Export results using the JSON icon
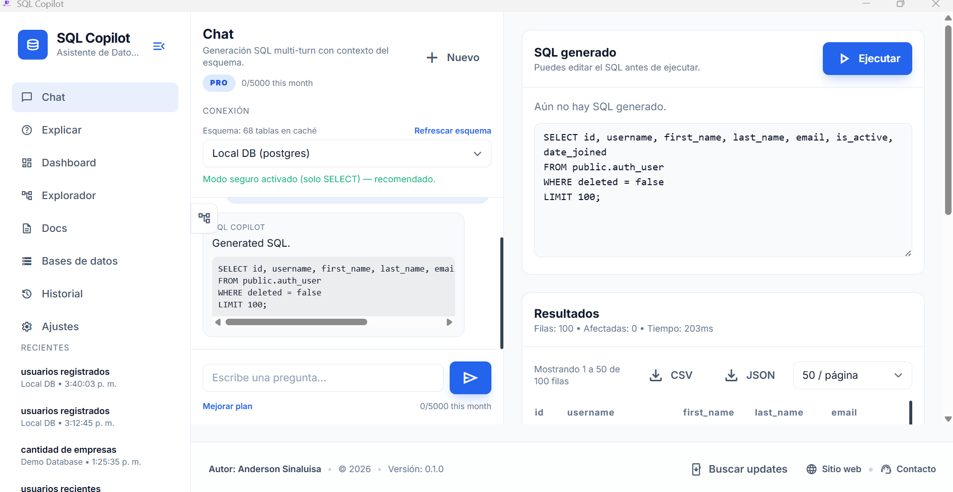Viewport: 953px width, 492px height. click(730, 375)
